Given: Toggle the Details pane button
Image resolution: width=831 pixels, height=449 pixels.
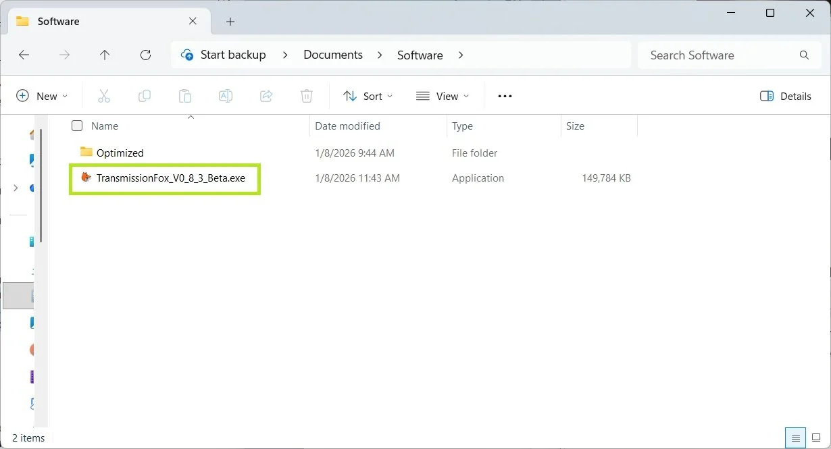Looking at the screenshot, I should 785,96.
